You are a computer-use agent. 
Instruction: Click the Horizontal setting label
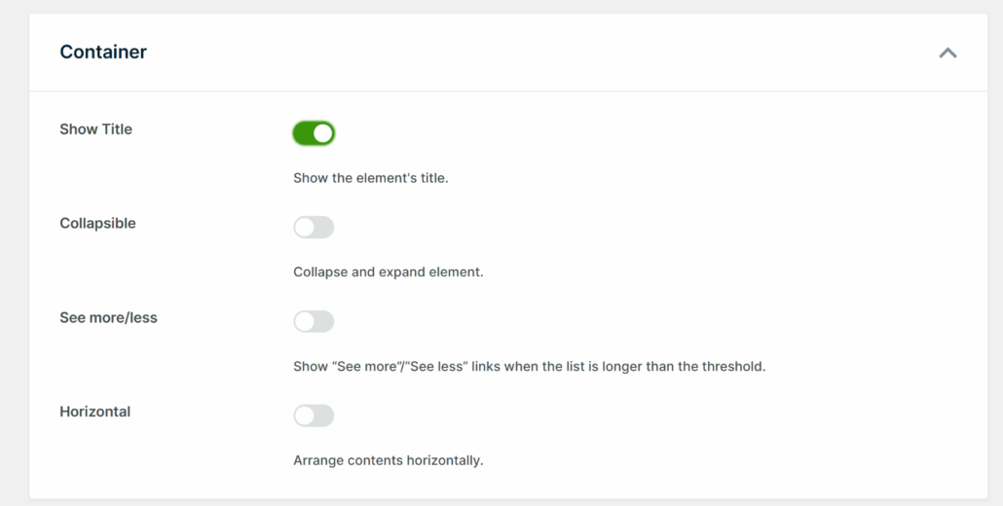coord(94,412)
